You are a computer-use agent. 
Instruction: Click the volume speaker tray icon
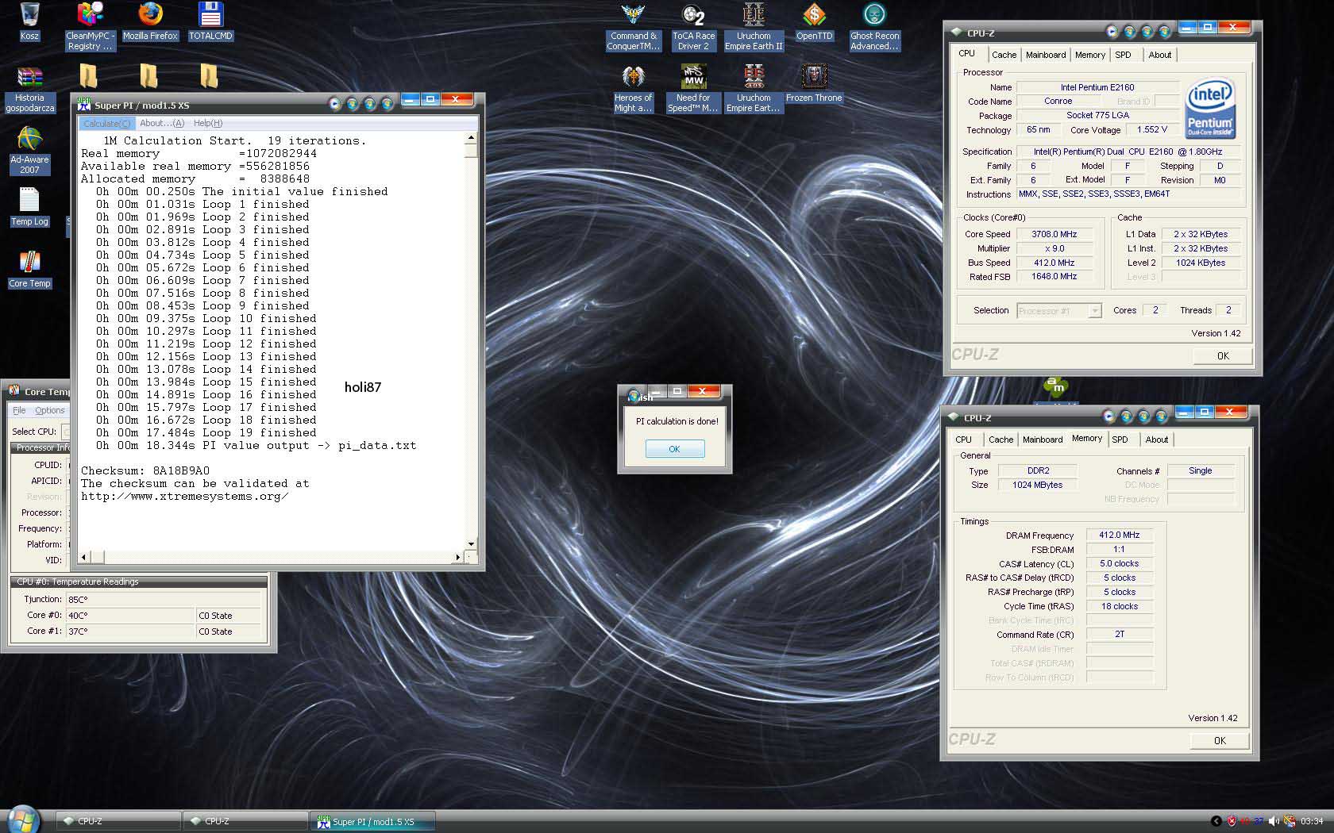pyautogui.click(x=1274, y=821)
